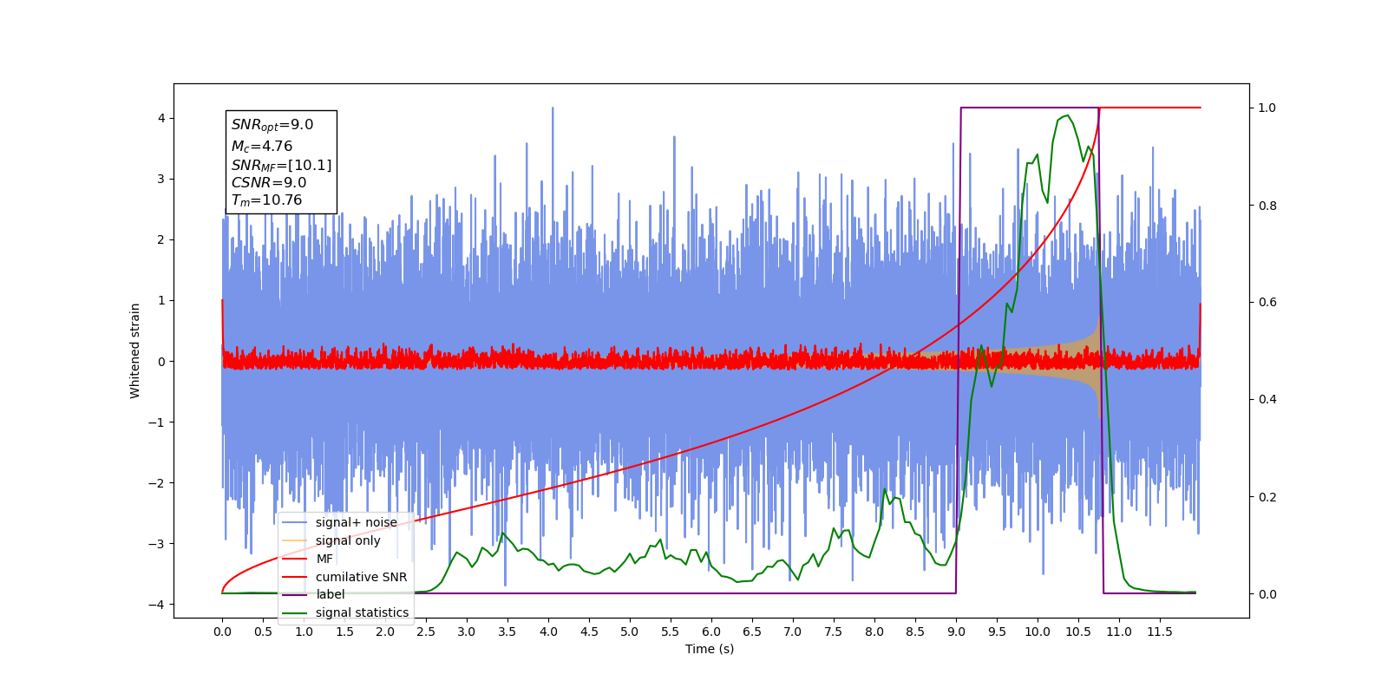Click the x-axis tick label 10.5
The image size is (1388, 694).
[1078, 632]
